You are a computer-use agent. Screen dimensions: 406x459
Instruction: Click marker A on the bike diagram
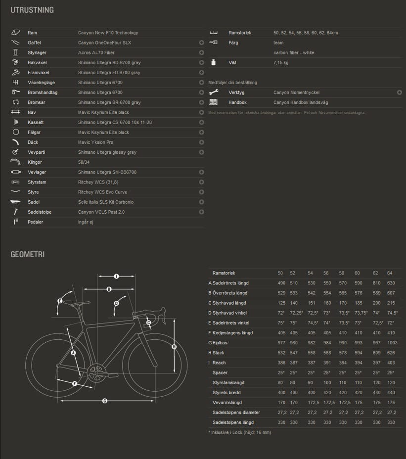pos(74,353)
